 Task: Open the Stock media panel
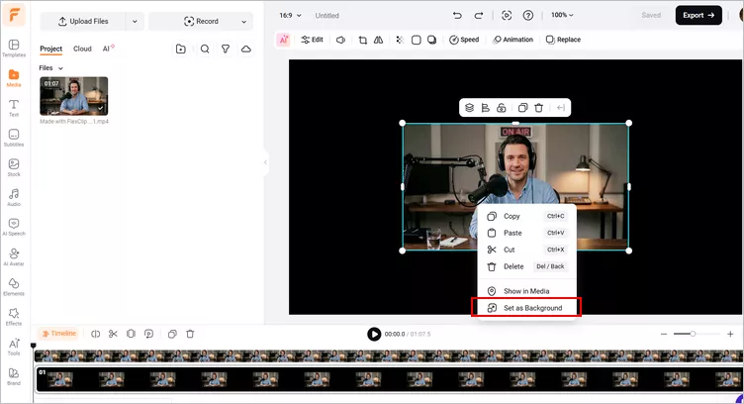tap(14, 167)
